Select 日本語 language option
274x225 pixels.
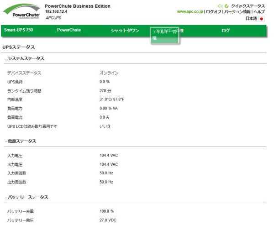click(251, 19)
